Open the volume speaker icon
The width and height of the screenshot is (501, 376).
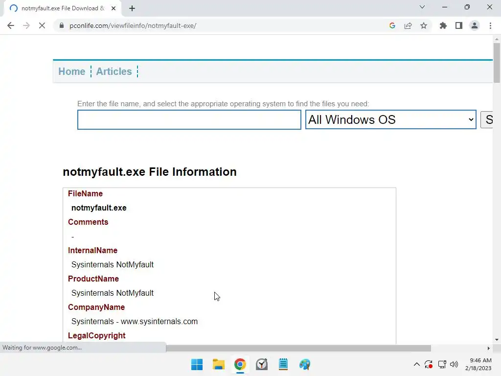(x=454, y=364)
